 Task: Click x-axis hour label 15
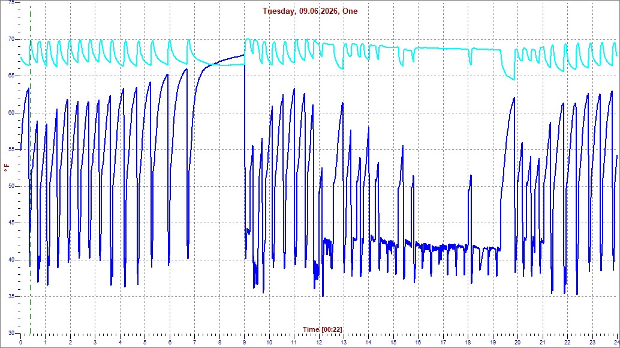click(393, 343)
